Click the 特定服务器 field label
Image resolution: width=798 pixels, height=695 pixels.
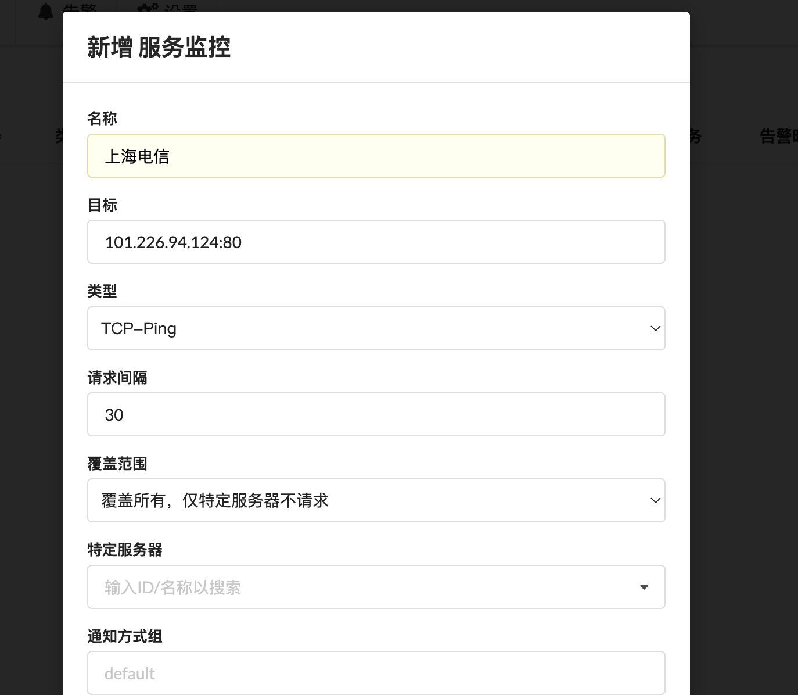(x=125, y=550)
